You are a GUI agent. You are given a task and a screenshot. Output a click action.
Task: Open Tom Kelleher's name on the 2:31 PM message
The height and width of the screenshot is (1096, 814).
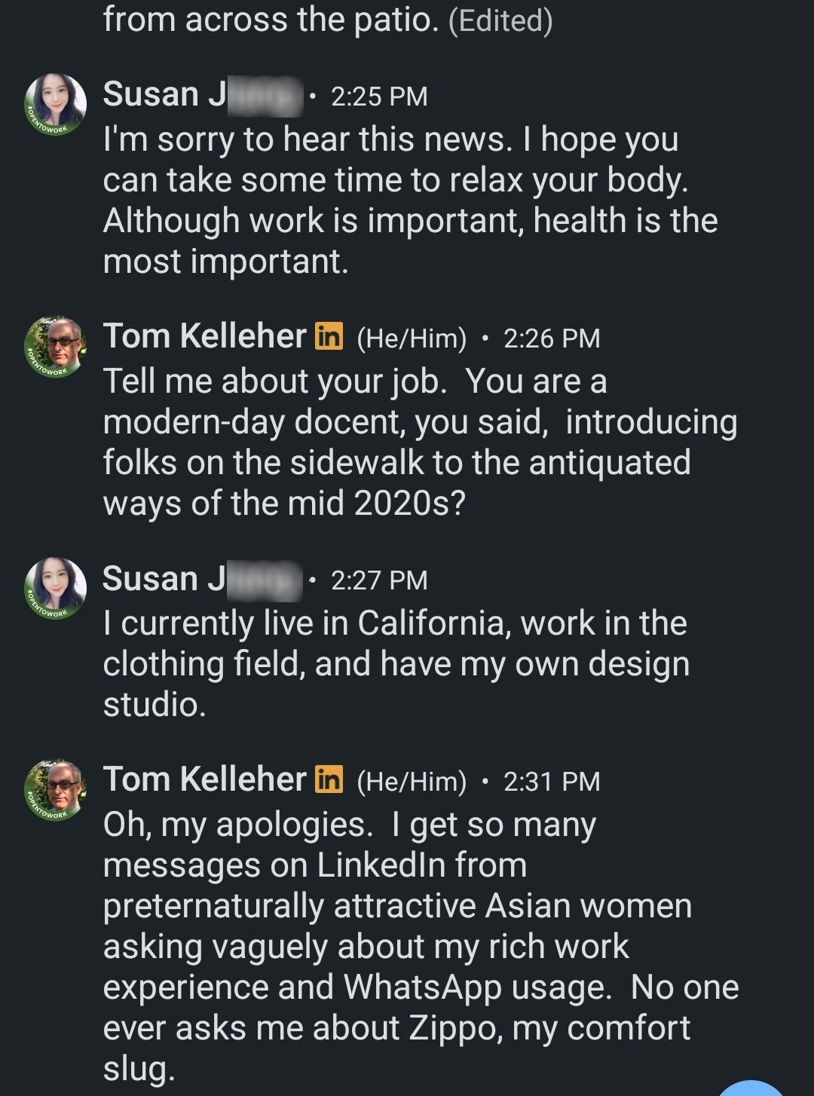(x=205, y=779)
